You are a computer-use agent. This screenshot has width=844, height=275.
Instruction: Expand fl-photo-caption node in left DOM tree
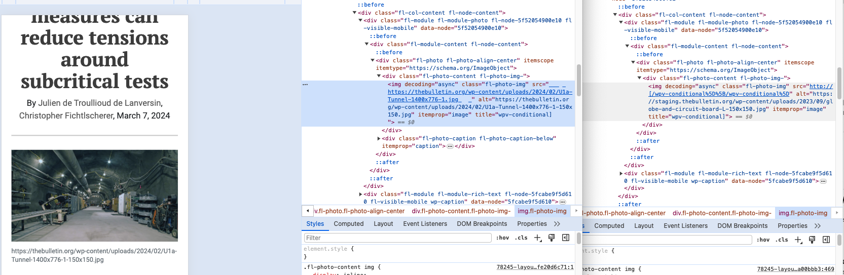(379, 138)
